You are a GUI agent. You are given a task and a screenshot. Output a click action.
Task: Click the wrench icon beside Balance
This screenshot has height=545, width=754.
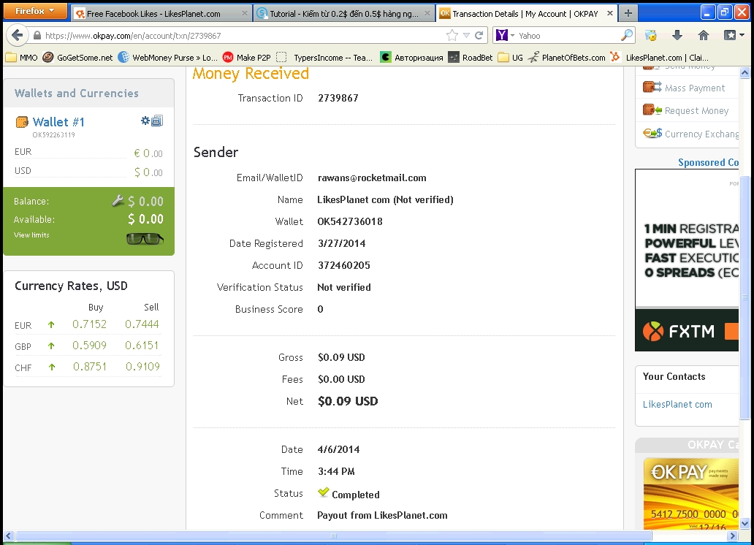coord(118,201)
